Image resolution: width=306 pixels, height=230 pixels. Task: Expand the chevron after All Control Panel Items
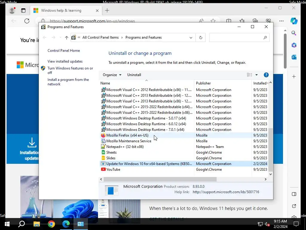pyautogui.click(x=122, y=37)
